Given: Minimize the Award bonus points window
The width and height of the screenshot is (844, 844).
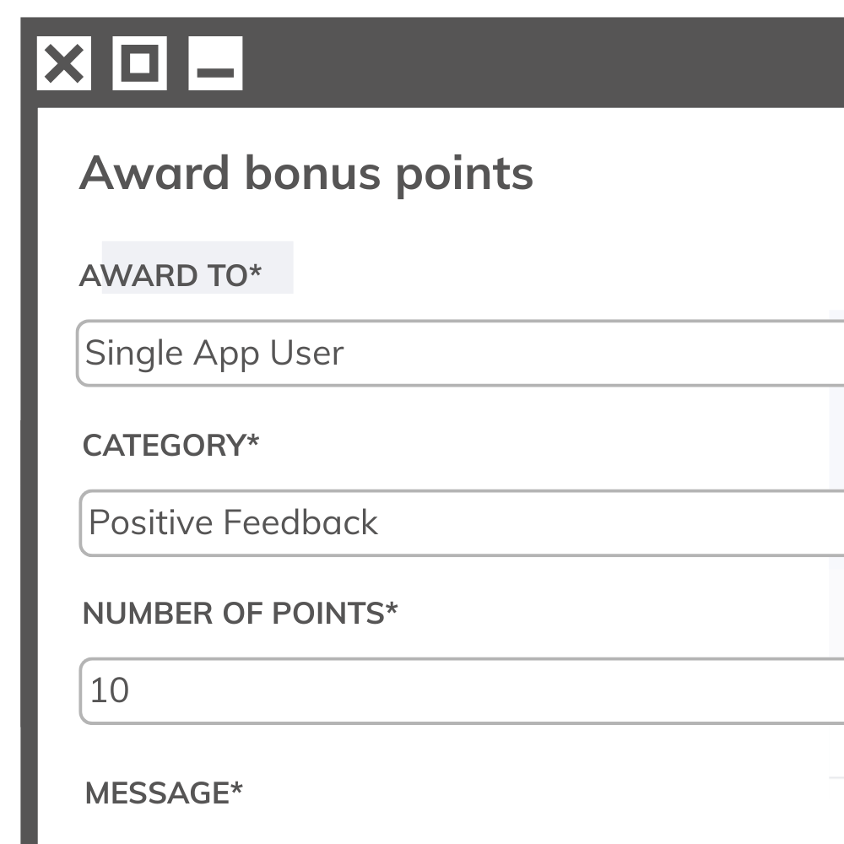Looking at the screenshot, I should 216,64.
